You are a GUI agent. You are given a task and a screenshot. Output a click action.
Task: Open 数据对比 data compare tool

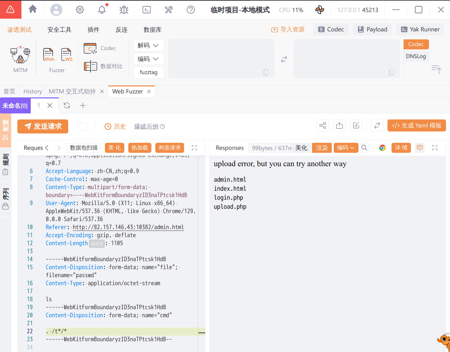[103, 66]
